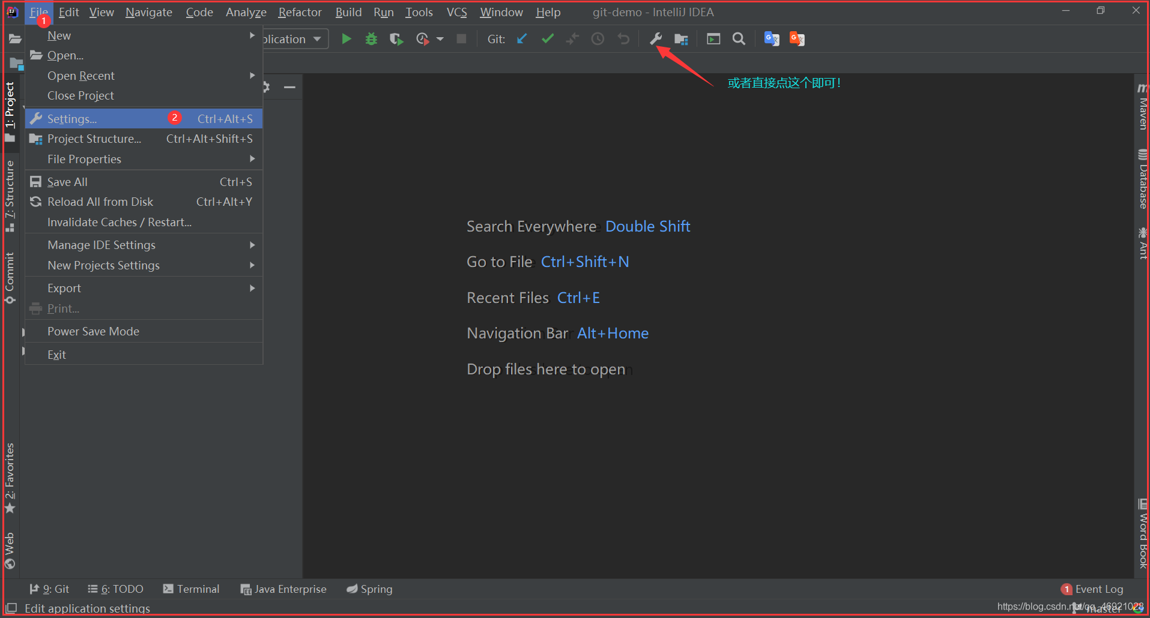Click the red Translate and replace icon
Viewport: 1150px width, 618px height.
(797, 39)
